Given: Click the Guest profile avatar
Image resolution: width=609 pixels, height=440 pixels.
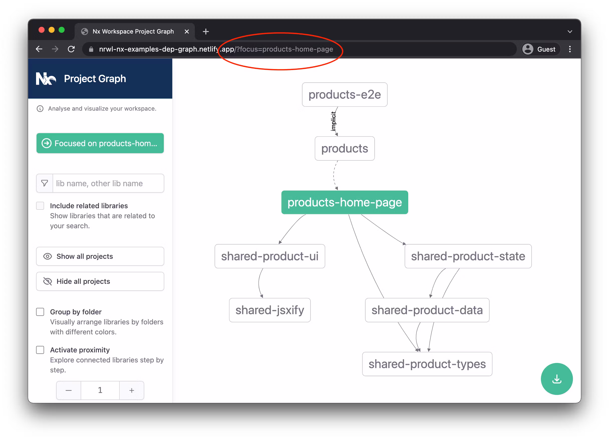Looking at the screenshot, I should [527, 49].
